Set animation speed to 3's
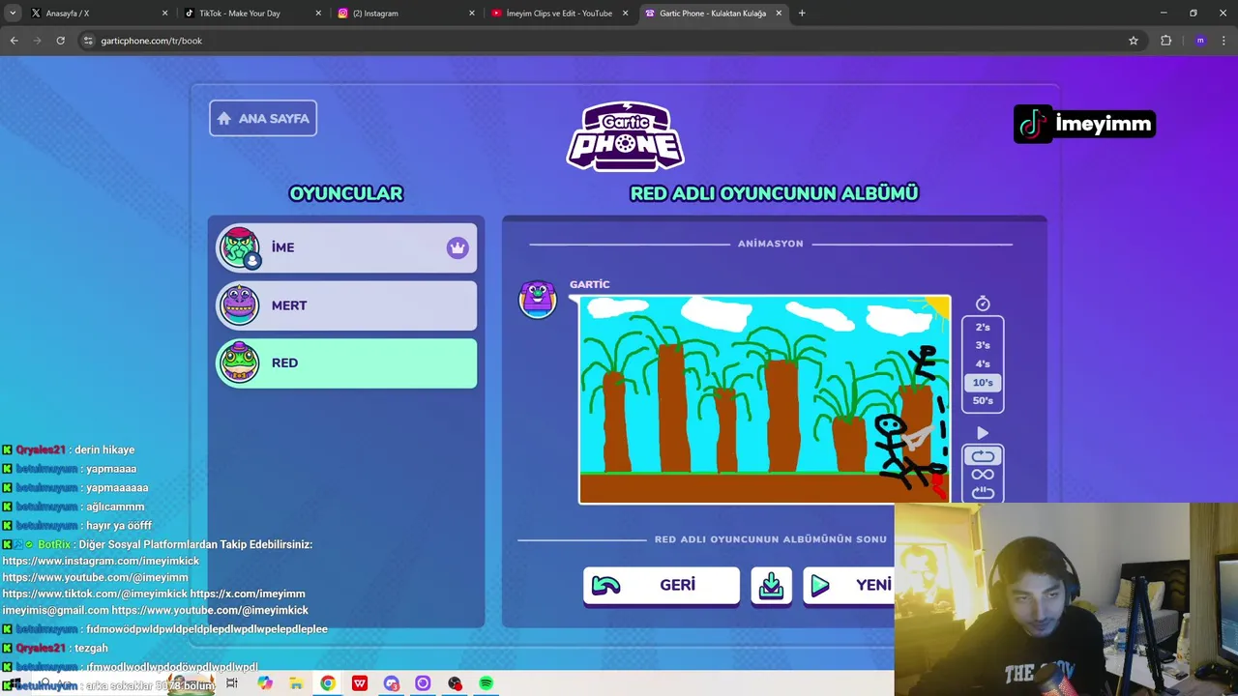 [983, 345]
